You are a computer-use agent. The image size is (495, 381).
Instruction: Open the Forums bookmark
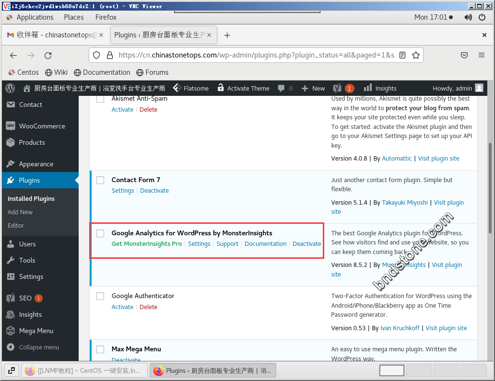coord(153,72)
